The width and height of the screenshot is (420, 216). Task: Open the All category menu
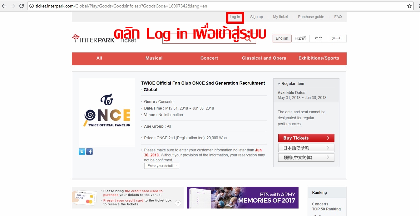coord(99,58)
